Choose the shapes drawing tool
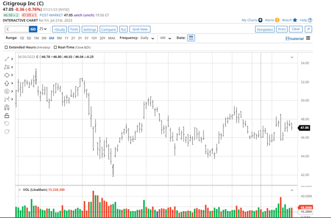This screenshot has height=218, width=331. pos(7,75)
